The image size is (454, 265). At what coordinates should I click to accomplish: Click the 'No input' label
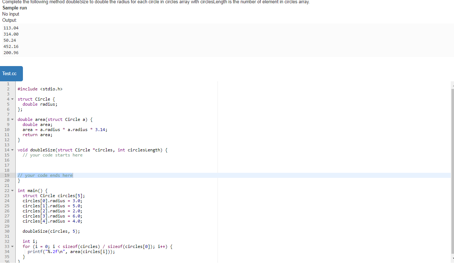[11, 14]
